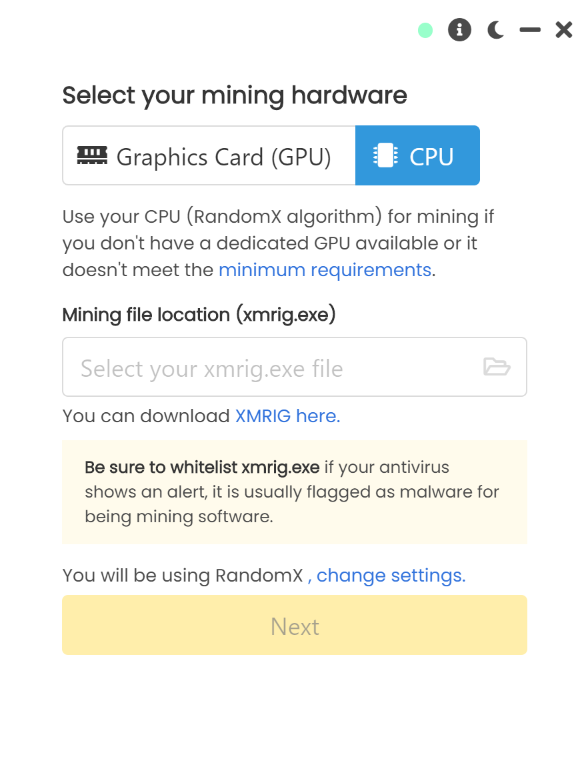Viewport: 588px width, 779px height.
Task: Toggle dark mode with the moon icon
Action: click(495, 30)
